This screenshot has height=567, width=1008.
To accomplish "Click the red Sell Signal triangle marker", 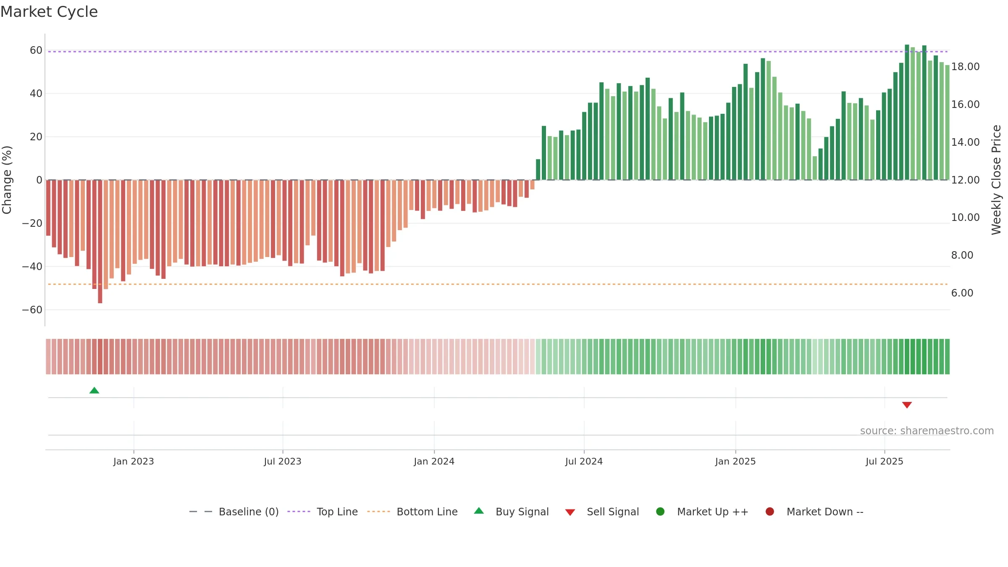I will tap(907, 405).
